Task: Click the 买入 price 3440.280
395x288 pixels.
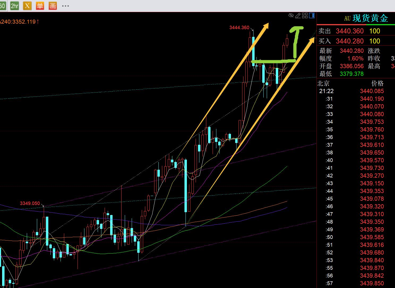Action: click(x=350, y=41)
